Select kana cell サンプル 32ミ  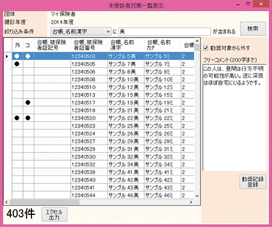162,157
